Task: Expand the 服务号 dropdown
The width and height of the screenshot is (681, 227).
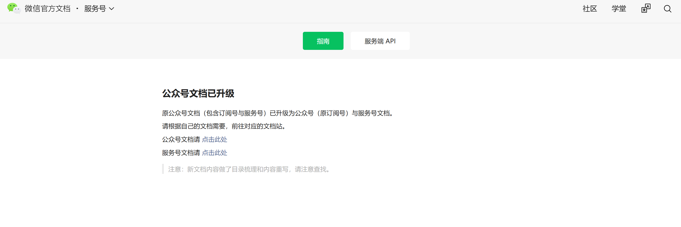Action: 99,9
